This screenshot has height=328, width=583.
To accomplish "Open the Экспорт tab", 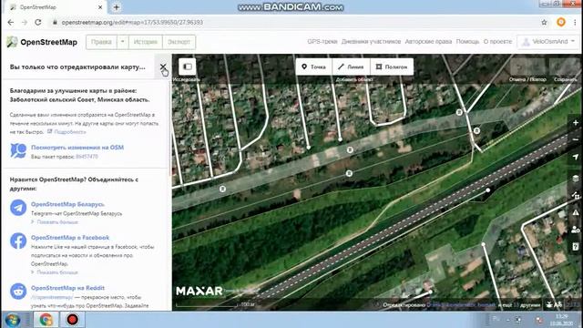I will coord(179,42).
